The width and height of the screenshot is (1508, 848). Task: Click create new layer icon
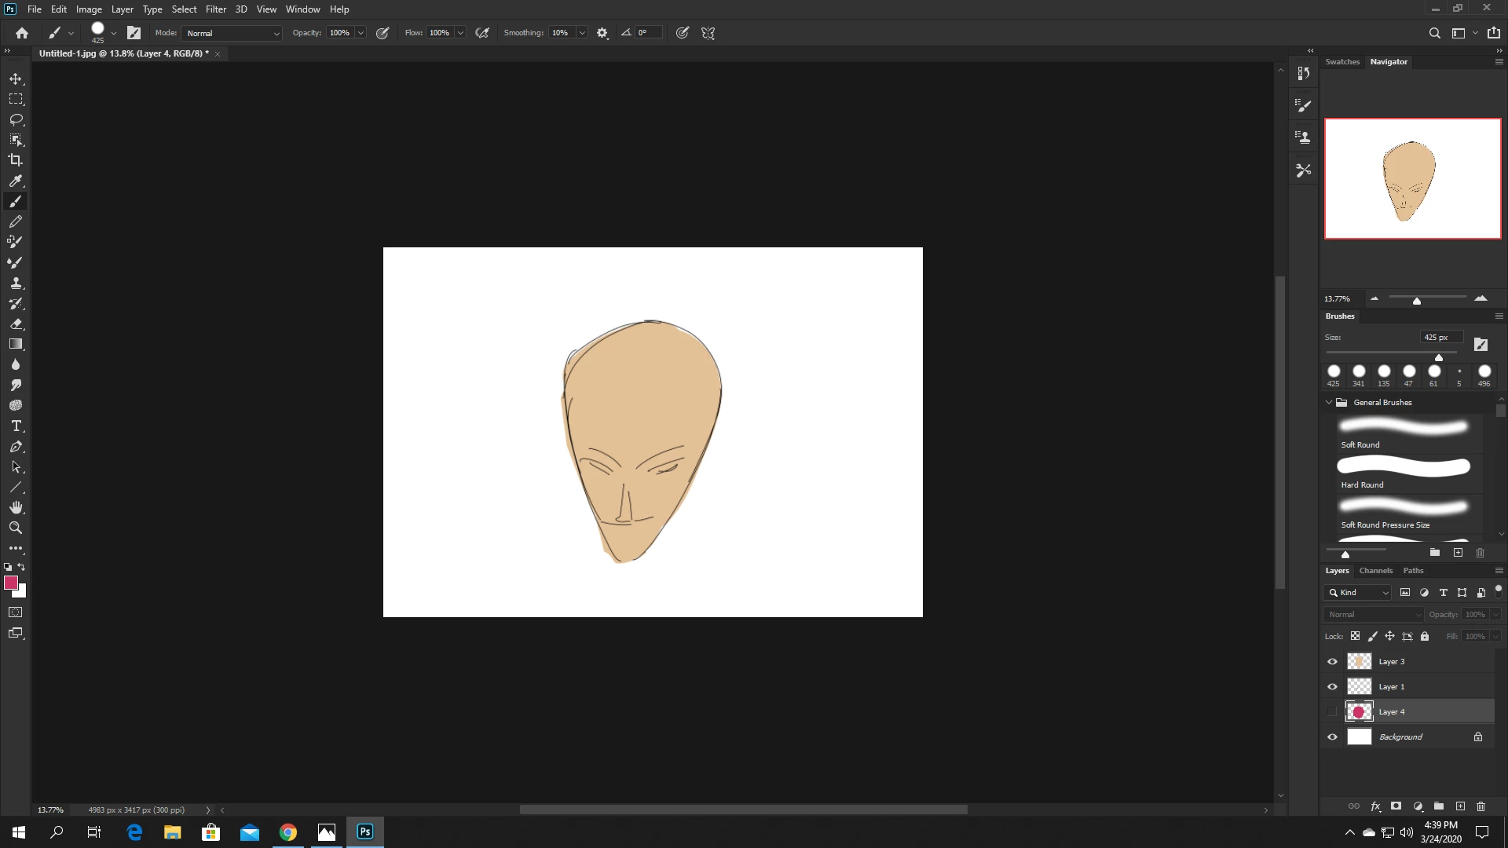(x=1460, y=806)
